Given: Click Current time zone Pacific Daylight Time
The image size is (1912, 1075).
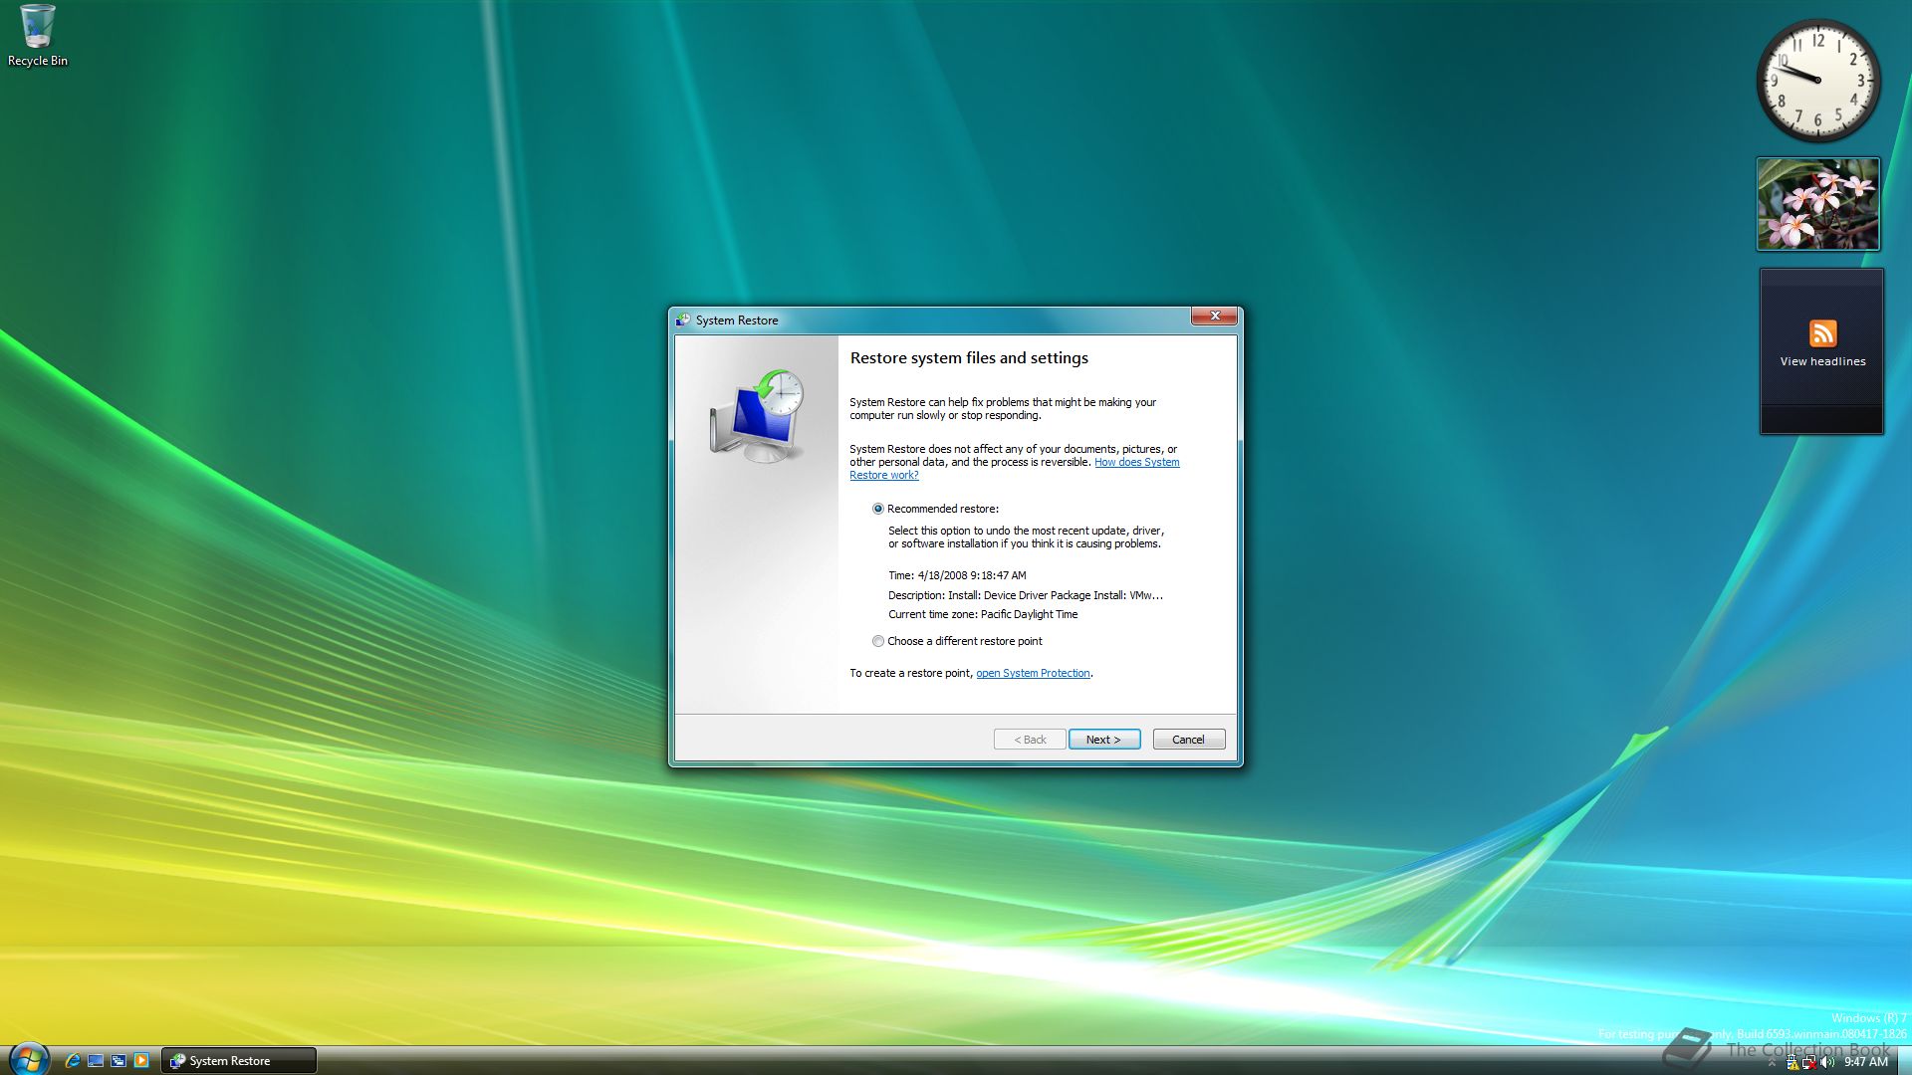Looking at the screenshot, I should [983, 614].
